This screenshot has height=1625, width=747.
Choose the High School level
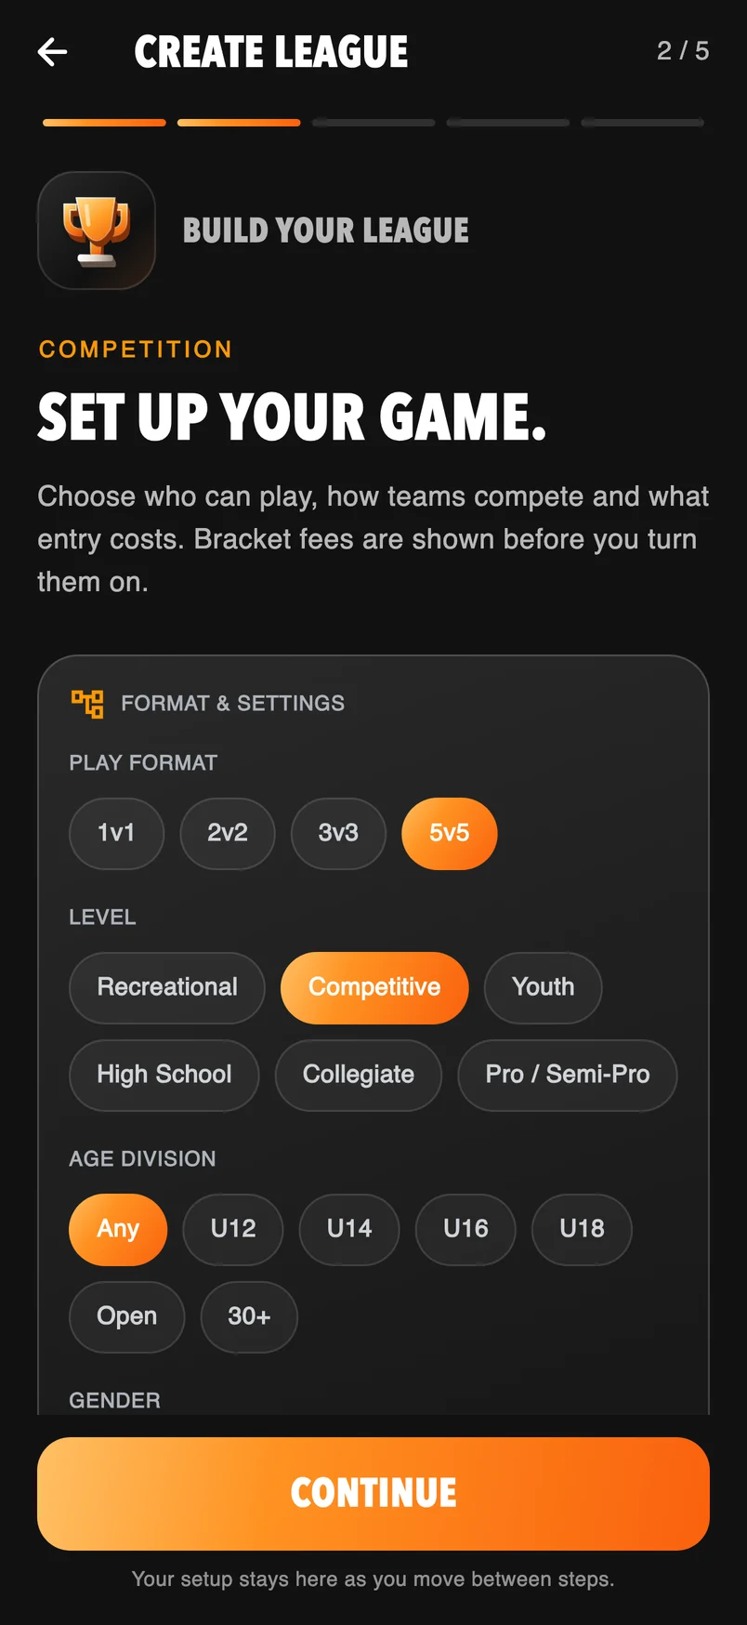164,1075
